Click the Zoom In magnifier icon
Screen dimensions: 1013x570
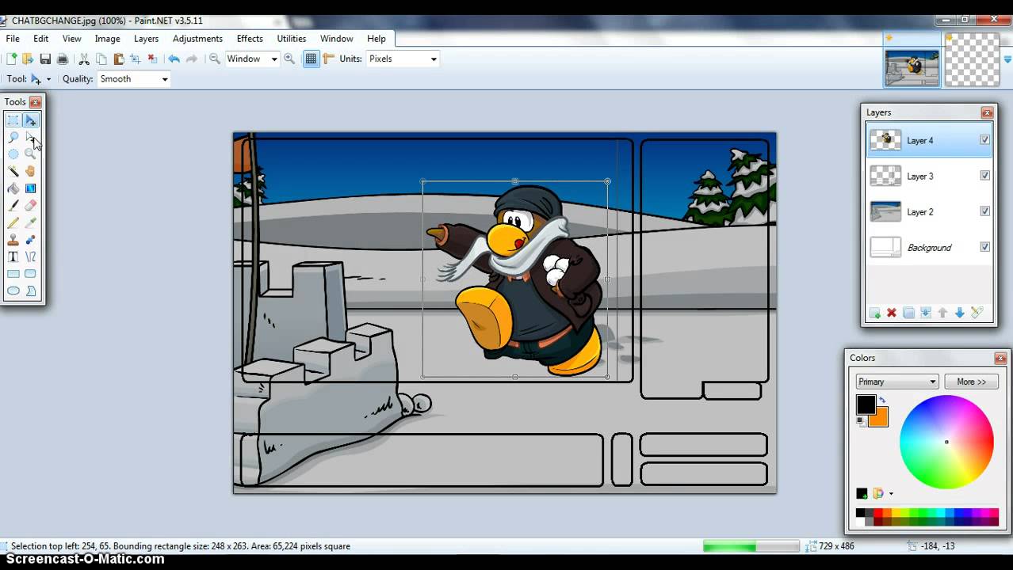(289, 59)
